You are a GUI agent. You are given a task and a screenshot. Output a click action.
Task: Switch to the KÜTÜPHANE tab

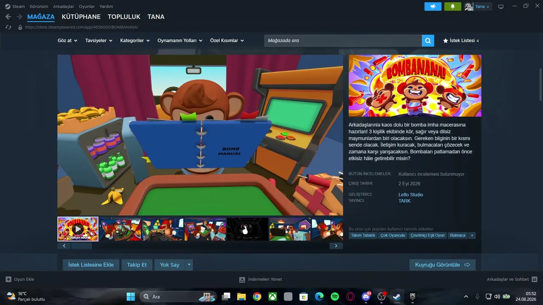pos(81,17)
